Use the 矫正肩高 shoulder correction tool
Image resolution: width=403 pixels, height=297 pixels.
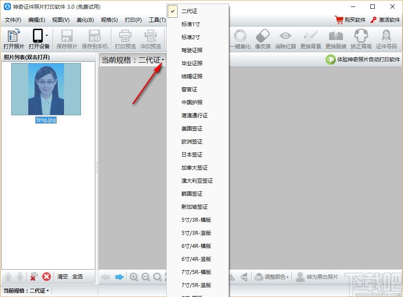click(361, 39)
